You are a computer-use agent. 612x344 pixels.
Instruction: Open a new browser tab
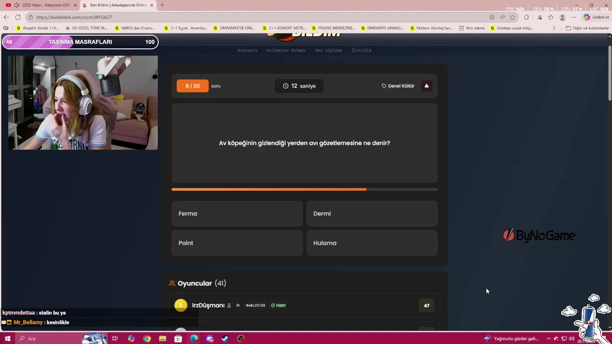(x=162, y=5)
